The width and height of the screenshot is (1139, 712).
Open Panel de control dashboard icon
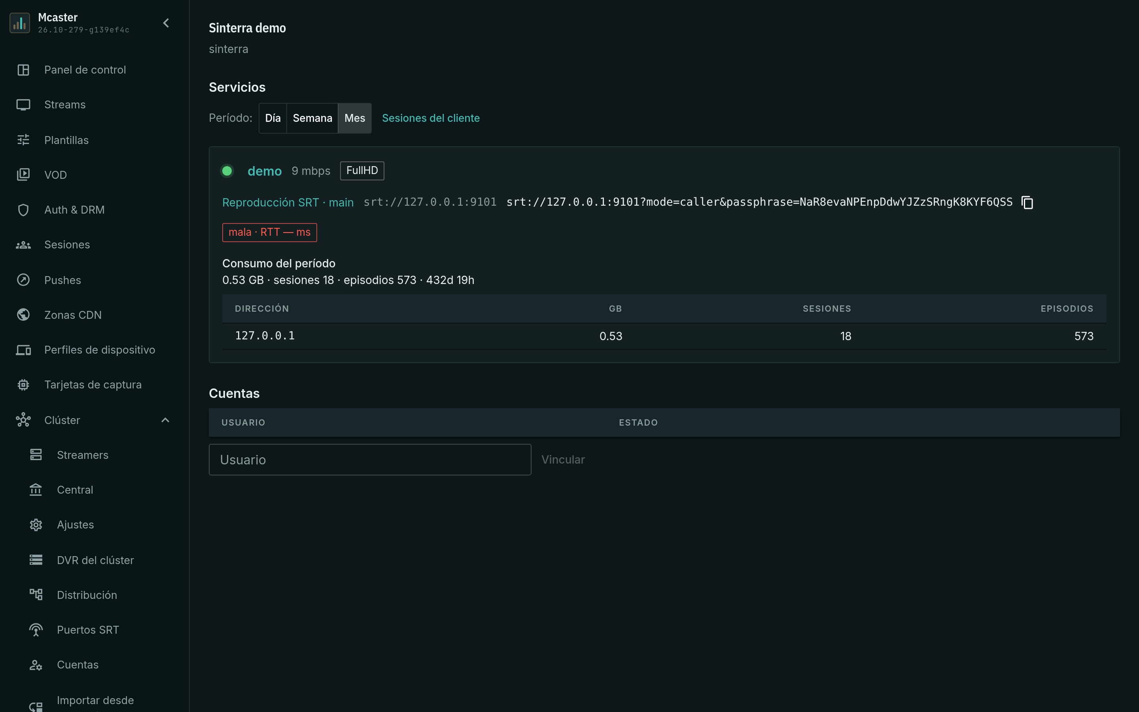point(23,70)
